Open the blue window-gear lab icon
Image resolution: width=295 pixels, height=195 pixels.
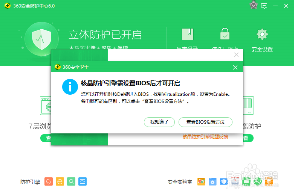coord(212,181)
